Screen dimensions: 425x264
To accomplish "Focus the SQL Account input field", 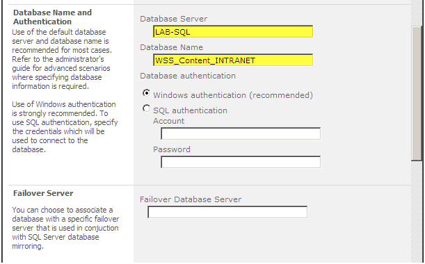I will coord(241,134).
